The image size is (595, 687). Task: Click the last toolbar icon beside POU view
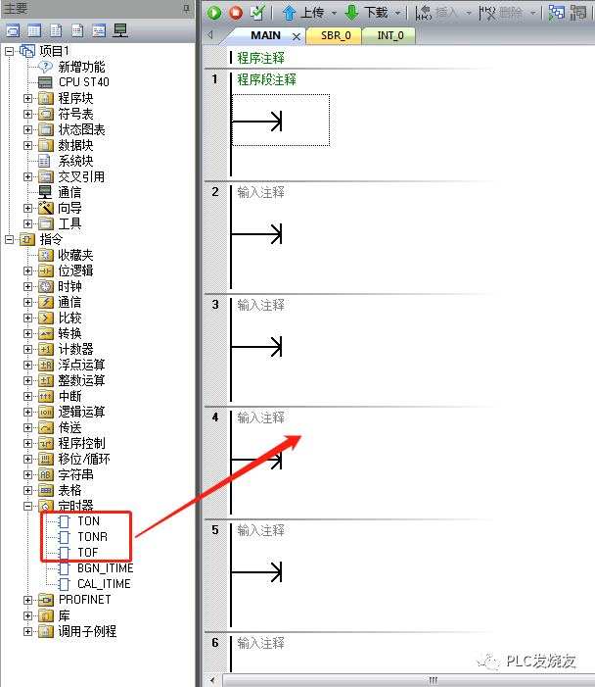(x=578, y=13)
